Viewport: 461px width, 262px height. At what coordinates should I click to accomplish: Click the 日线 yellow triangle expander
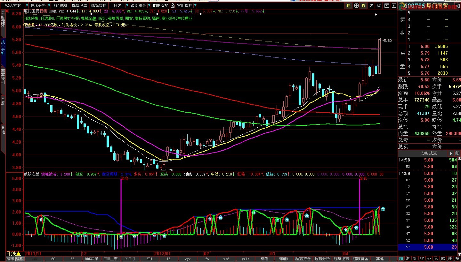click(x=19, y=253)
